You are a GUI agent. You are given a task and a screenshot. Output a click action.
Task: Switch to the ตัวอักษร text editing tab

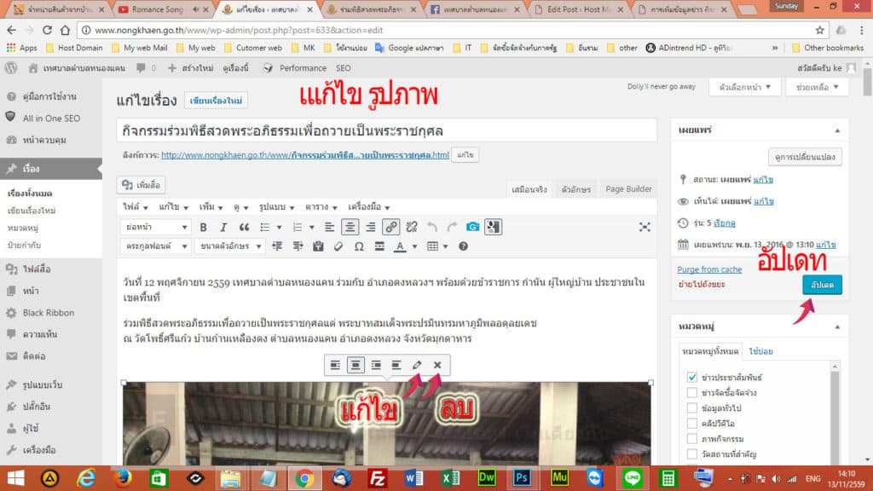point(576,188)
